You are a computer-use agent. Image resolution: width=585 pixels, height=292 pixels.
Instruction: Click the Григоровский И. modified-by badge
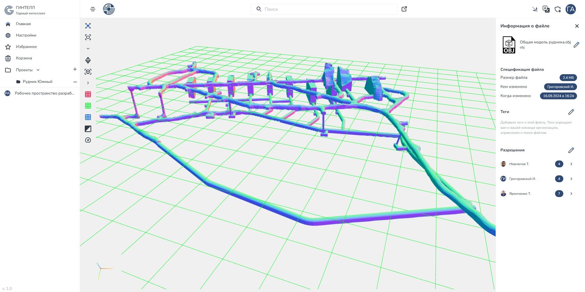[560, 87]
